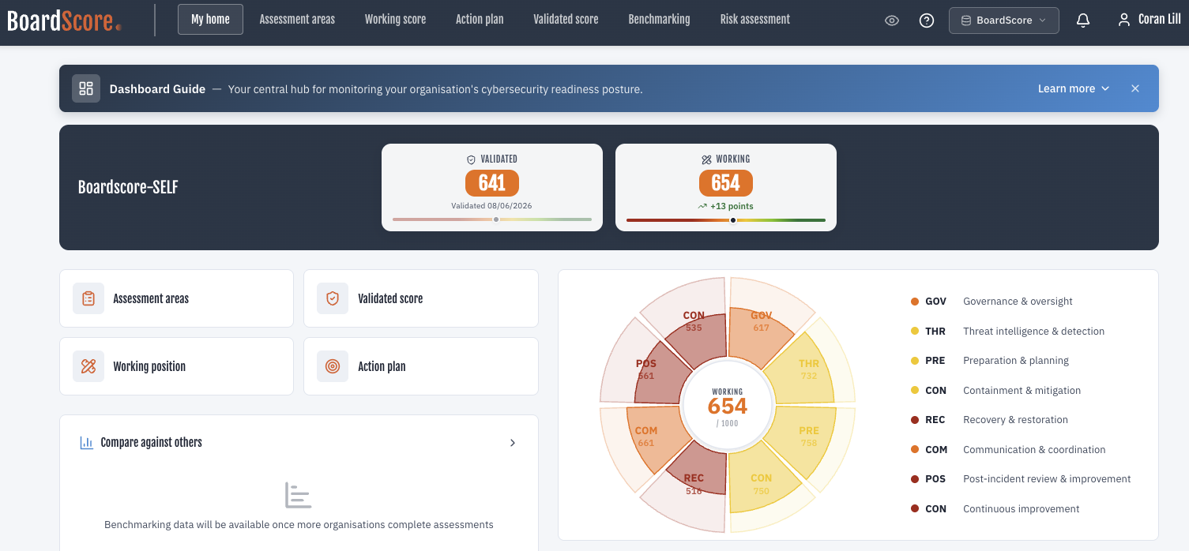The height and width of the screenshot is (551, 1189).
Task: Open the Benchmarking tab
Action: click(659, 20)
